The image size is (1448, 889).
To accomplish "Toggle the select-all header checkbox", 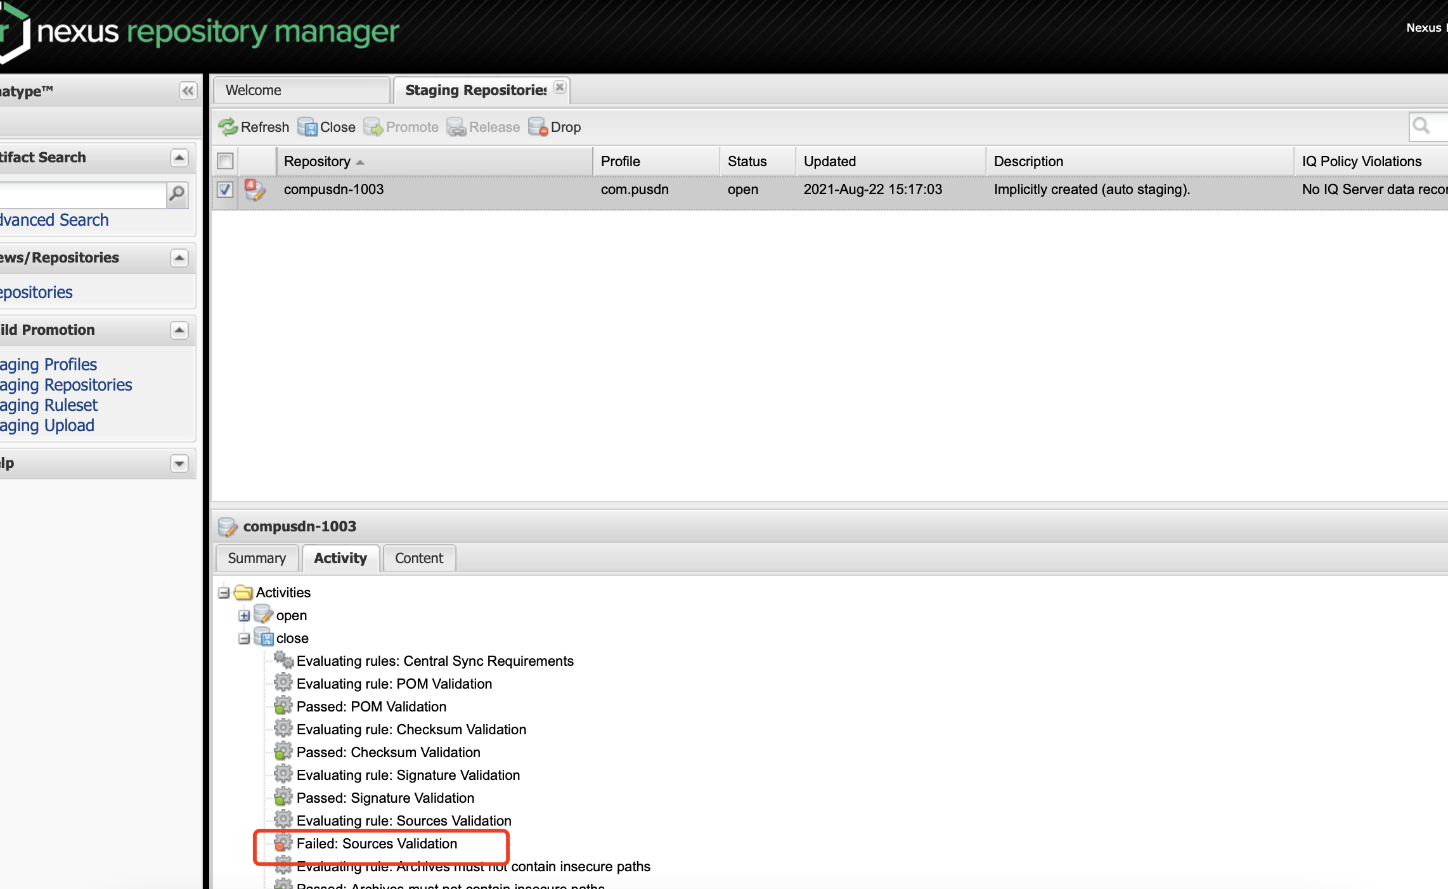I will 225,161.
